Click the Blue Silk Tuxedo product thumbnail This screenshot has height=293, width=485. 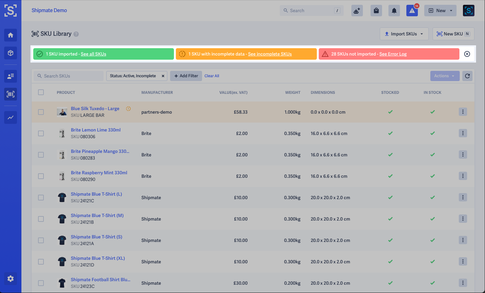coord(62,112)
